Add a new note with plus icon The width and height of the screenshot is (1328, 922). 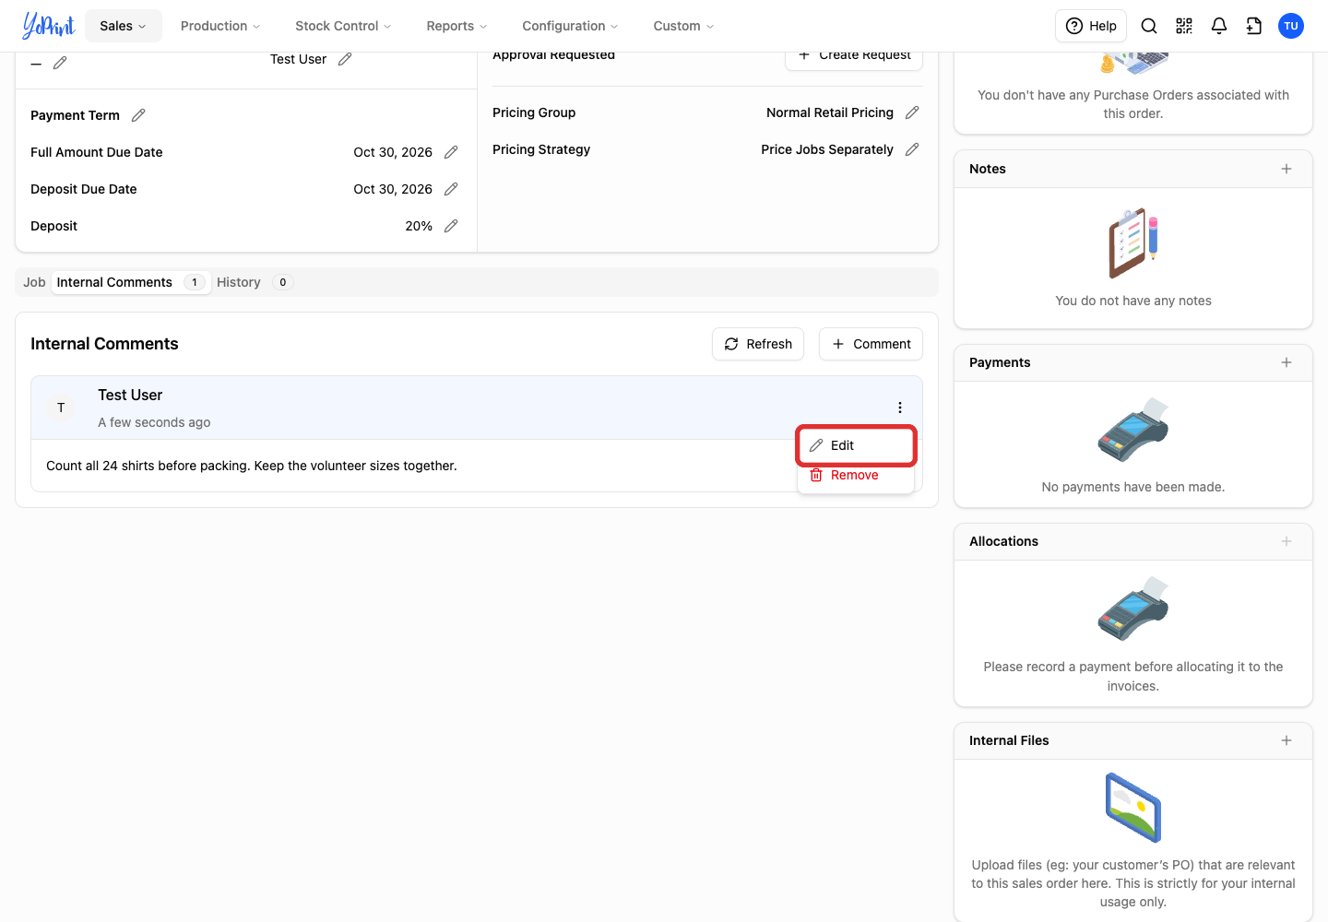pos(1286,169)
